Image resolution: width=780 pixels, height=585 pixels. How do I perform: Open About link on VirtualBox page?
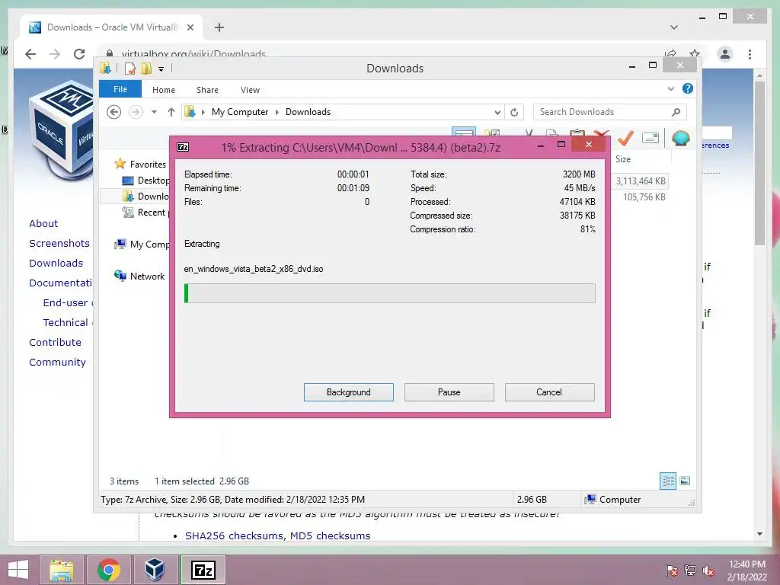pos(43,223)
